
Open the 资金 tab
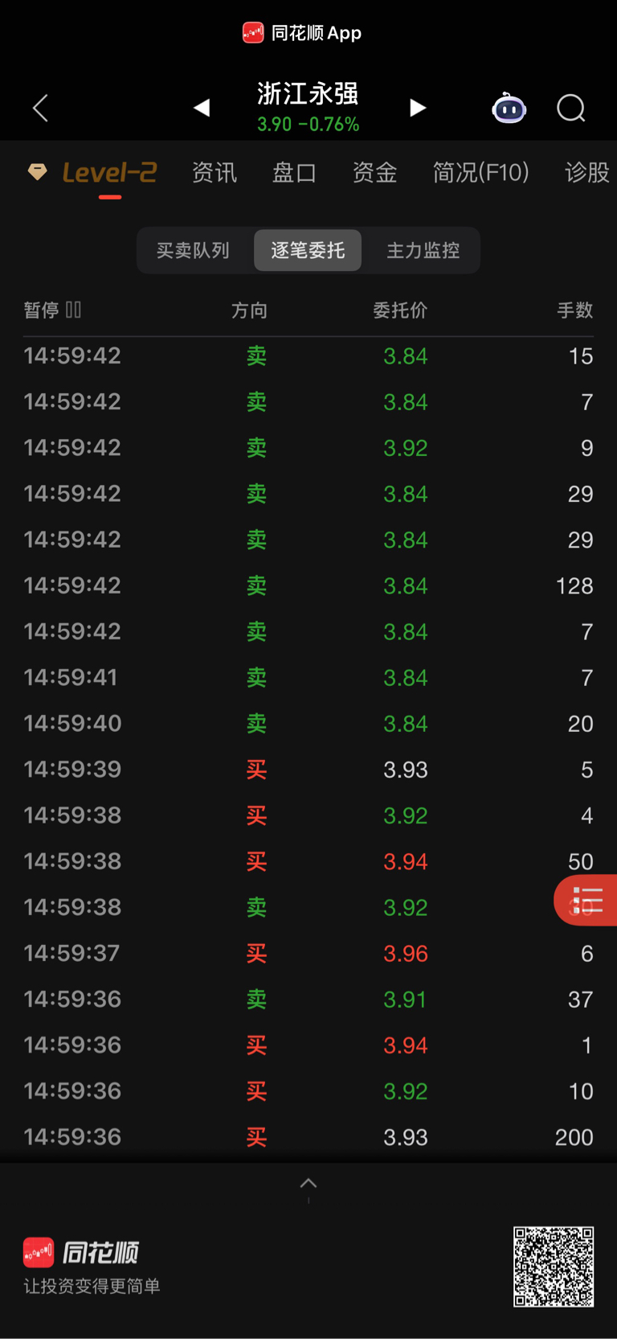tap(374, 172)
